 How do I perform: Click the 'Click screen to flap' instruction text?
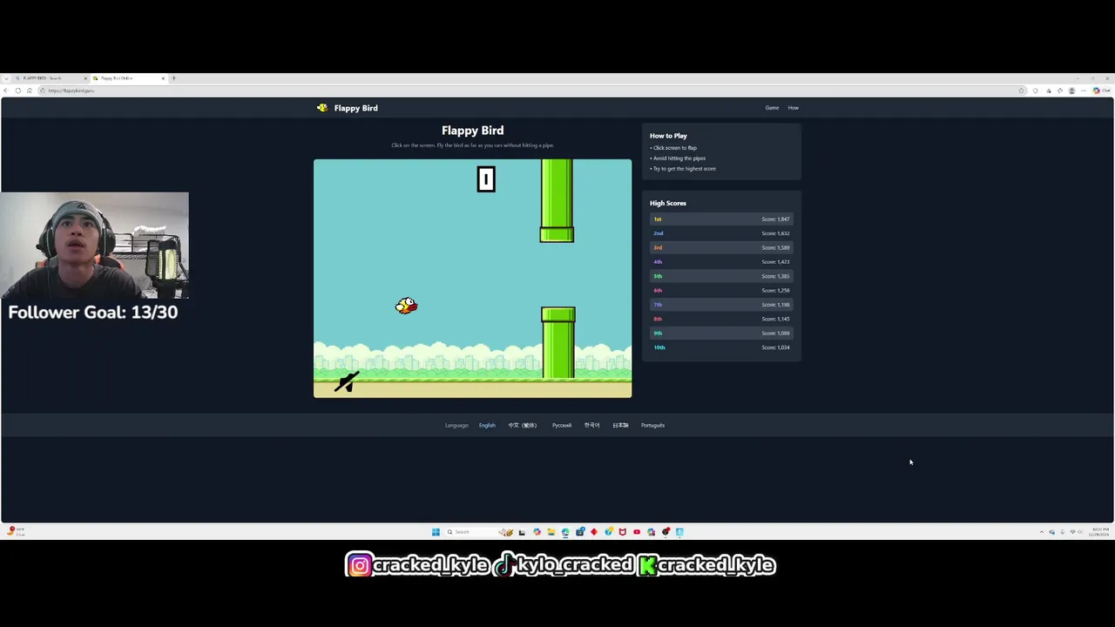tap(675, 148)
